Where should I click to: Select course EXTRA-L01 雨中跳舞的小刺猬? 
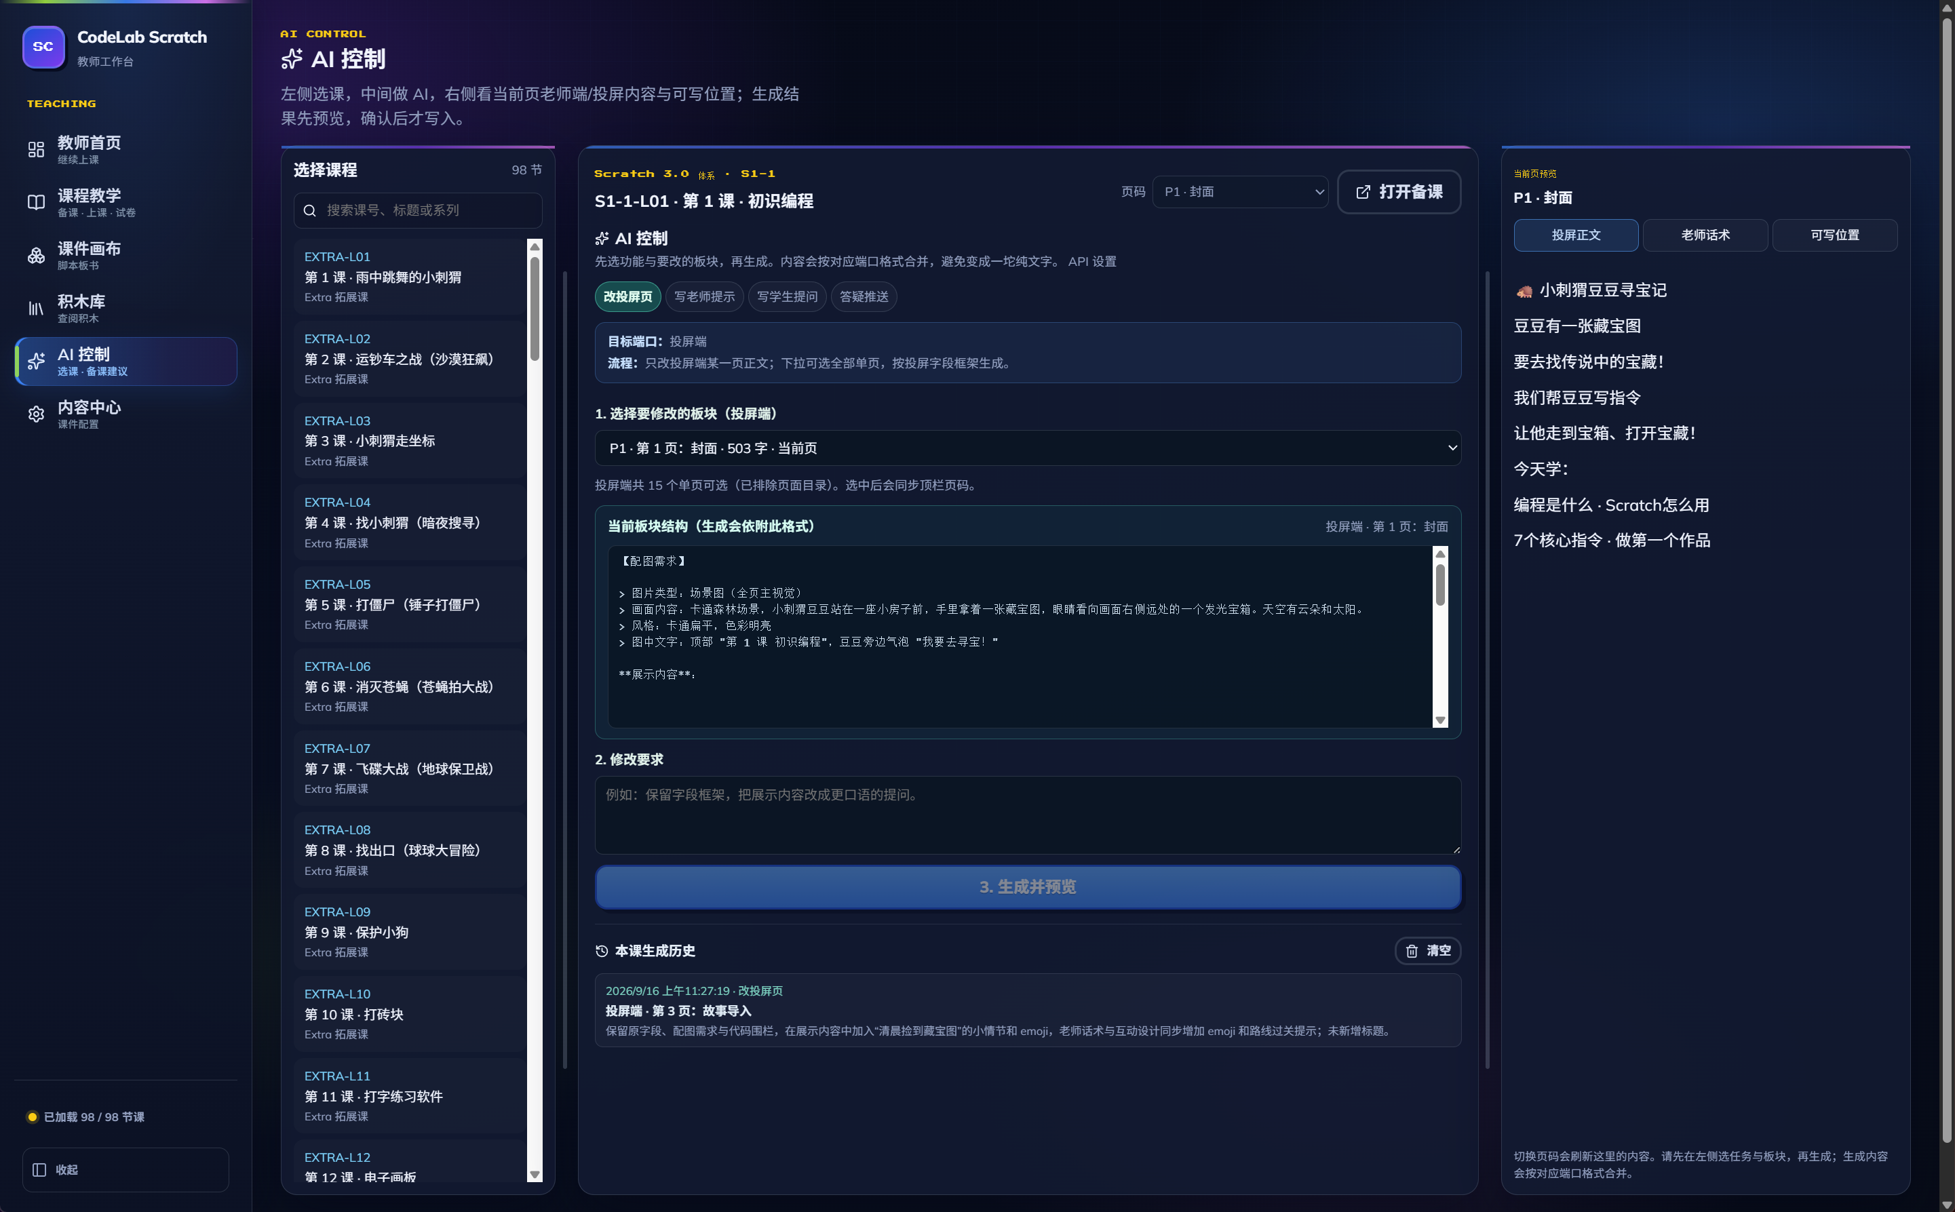[410, 277]
